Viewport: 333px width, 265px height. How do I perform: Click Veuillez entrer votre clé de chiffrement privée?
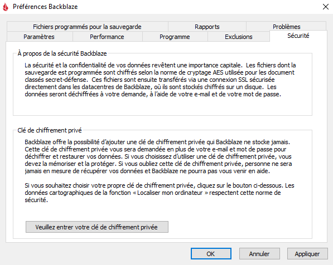[x=97, y=227]
